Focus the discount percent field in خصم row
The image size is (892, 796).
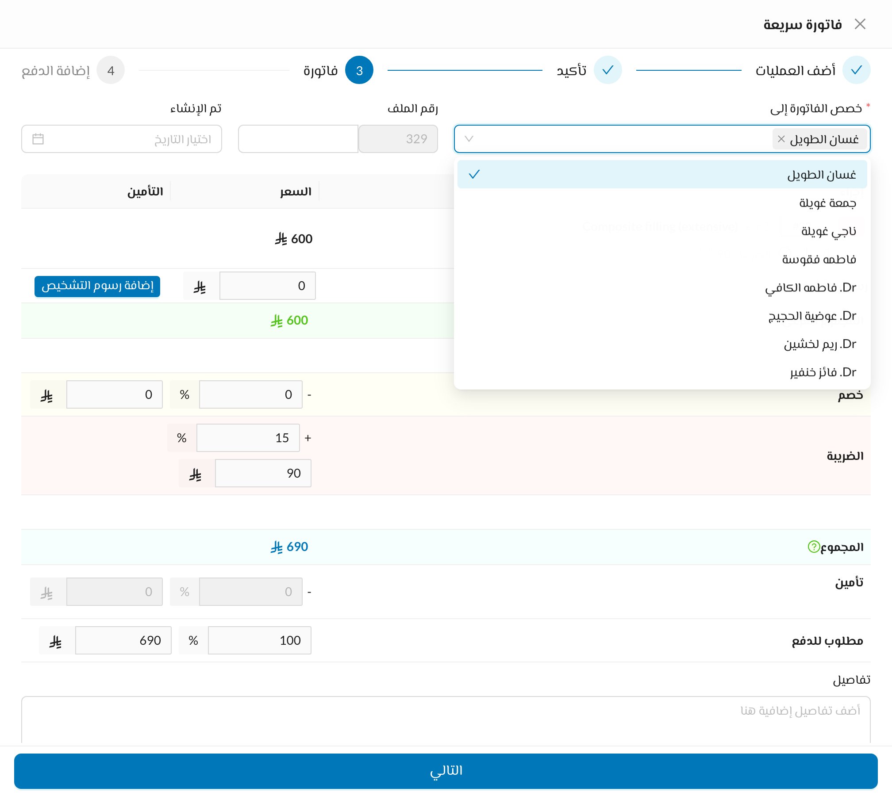pos(251,394)
